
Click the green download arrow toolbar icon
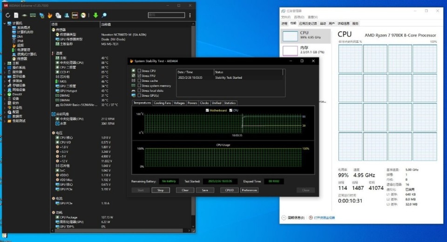click(x=96, y=15)
